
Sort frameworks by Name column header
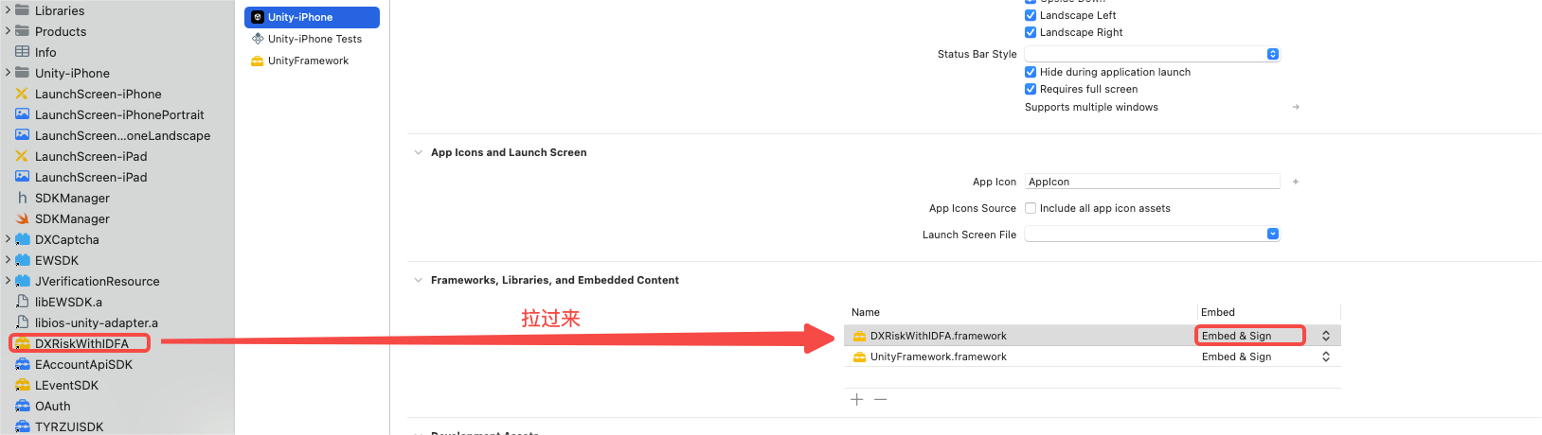click(866, 312)
